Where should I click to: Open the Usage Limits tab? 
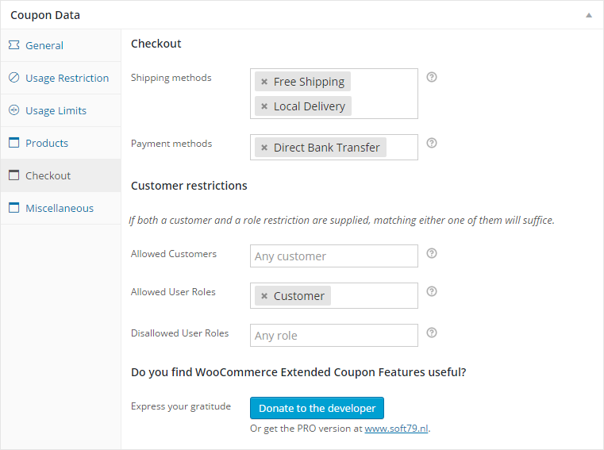[56, 110]
